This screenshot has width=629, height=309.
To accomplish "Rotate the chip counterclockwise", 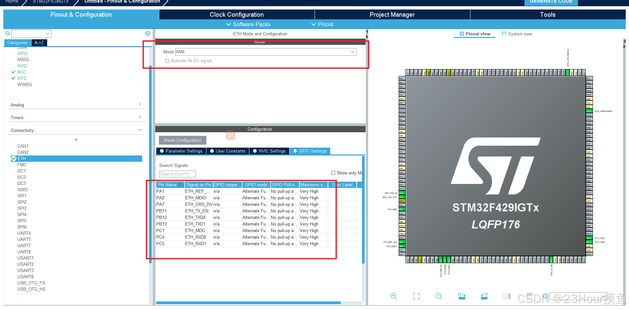I will click(484, 296).
